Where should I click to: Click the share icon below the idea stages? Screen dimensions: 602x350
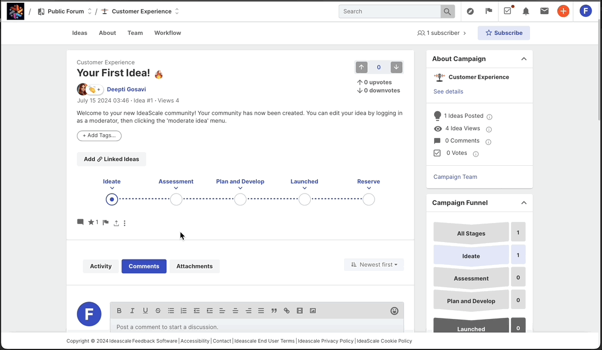pyautogui.click(x=116, y=222)
